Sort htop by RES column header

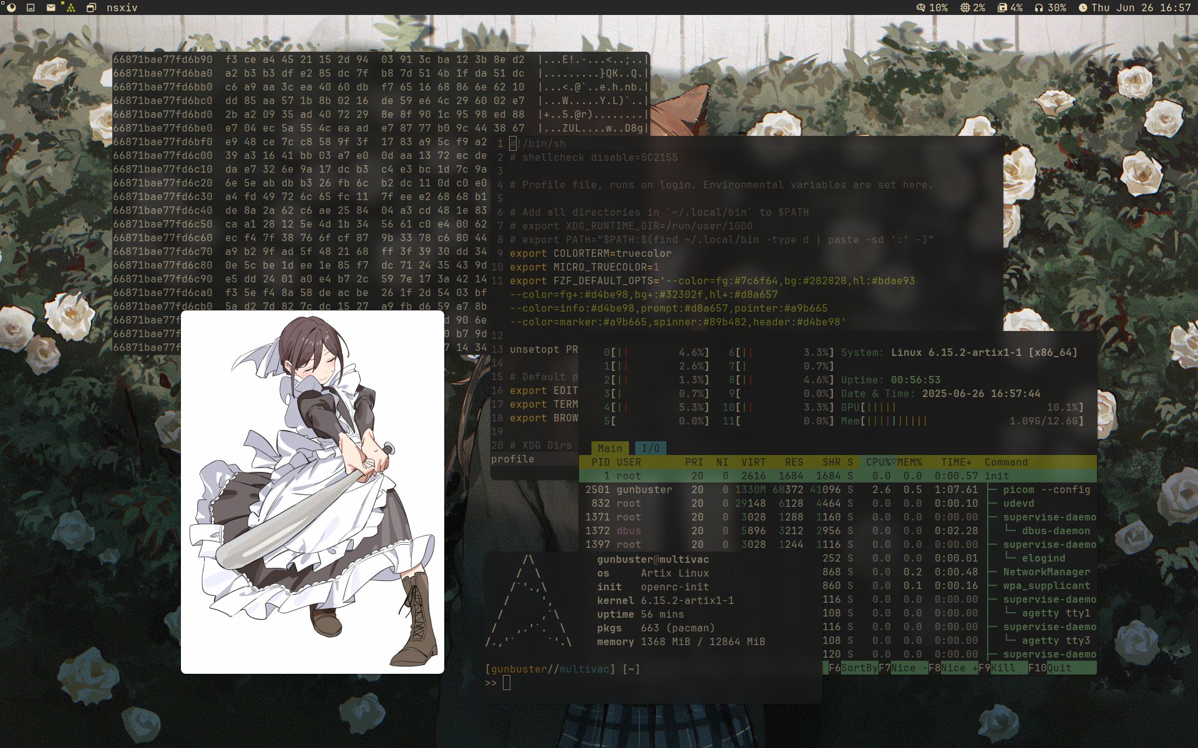[x=794, y=462]
